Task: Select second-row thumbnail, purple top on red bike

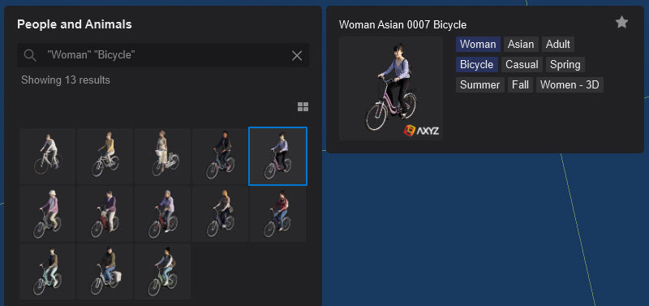Action: (x=105, y=213)
